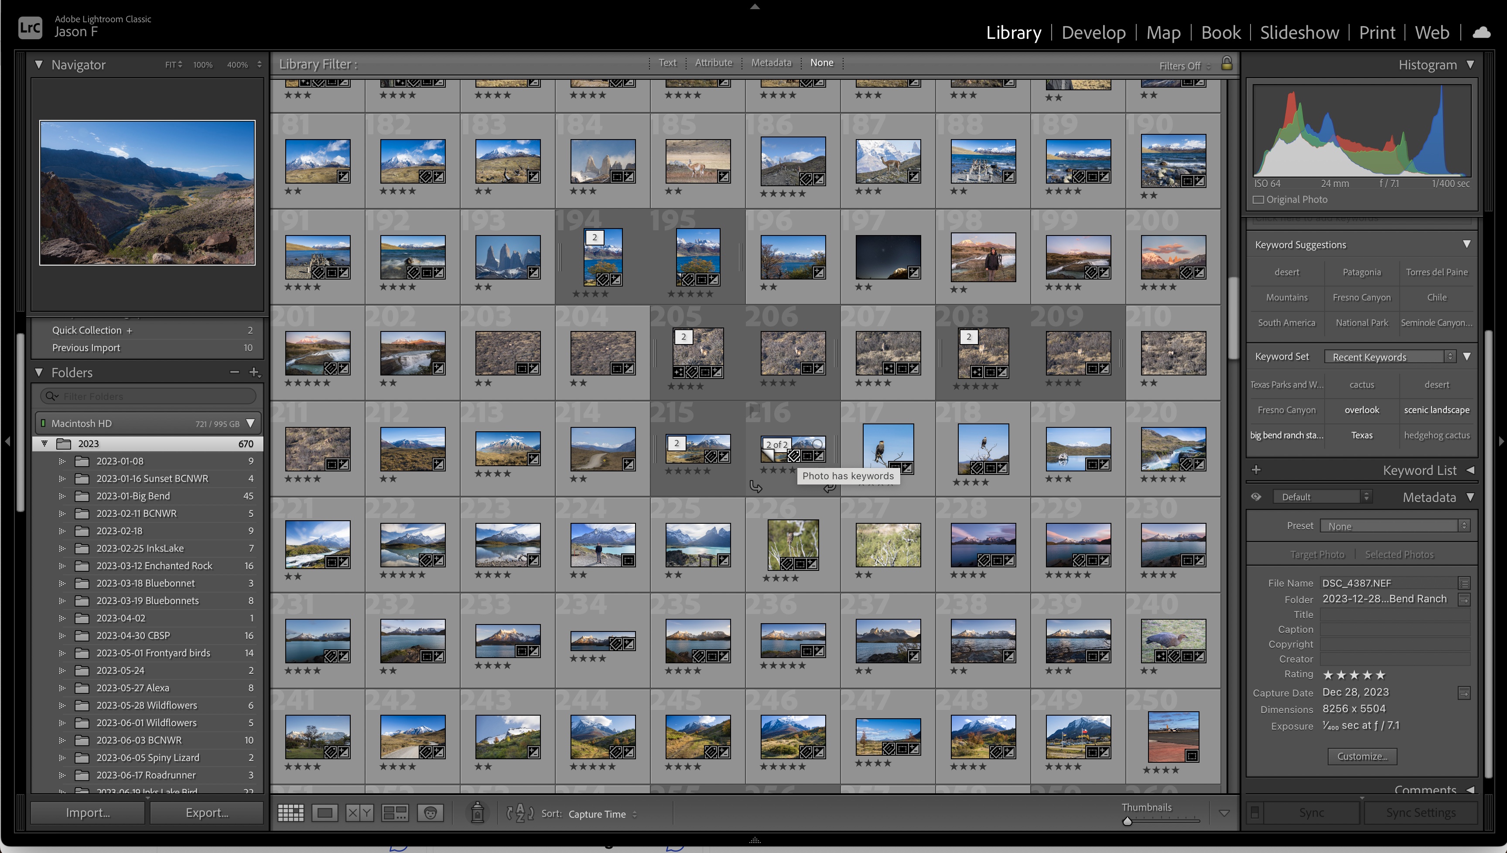This screenshot has height=853, width=1507.
Task: Select the Painter spray can tool
Action: (x=478, y=813)
